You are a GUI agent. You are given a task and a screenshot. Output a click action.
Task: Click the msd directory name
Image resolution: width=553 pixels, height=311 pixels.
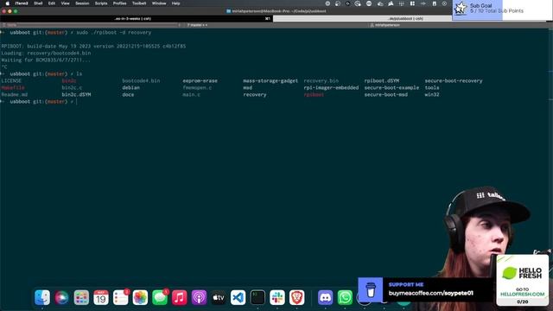248,88
